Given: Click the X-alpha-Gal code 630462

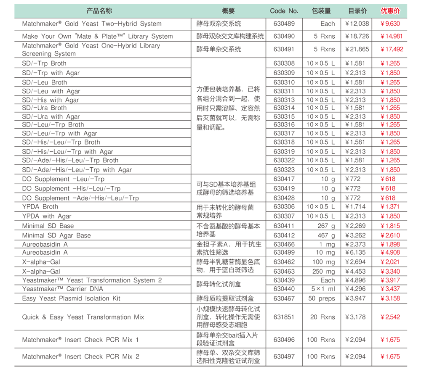Looking at the screenshot, I should (x=284, y=262).
